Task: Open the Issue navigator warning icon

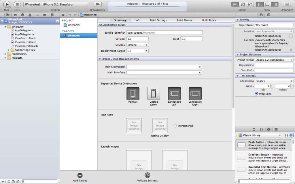Action: coord(30,15)
